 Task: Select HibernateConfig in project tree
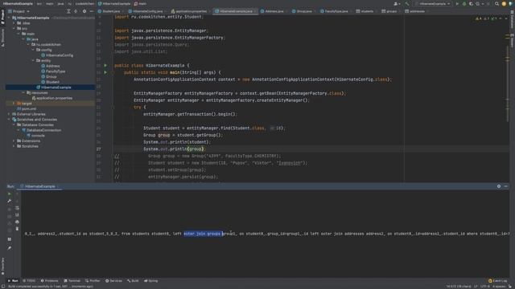(x=57, y=55)
